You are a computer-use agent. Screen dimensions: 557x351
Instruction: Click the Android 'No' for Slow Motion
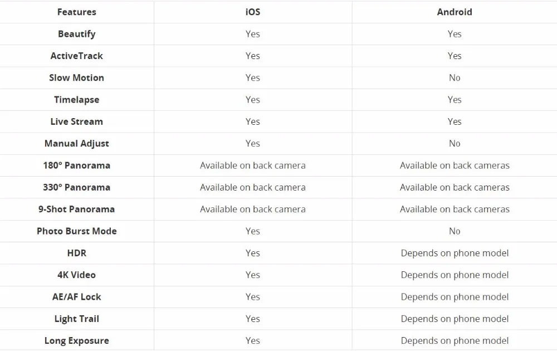455,78
